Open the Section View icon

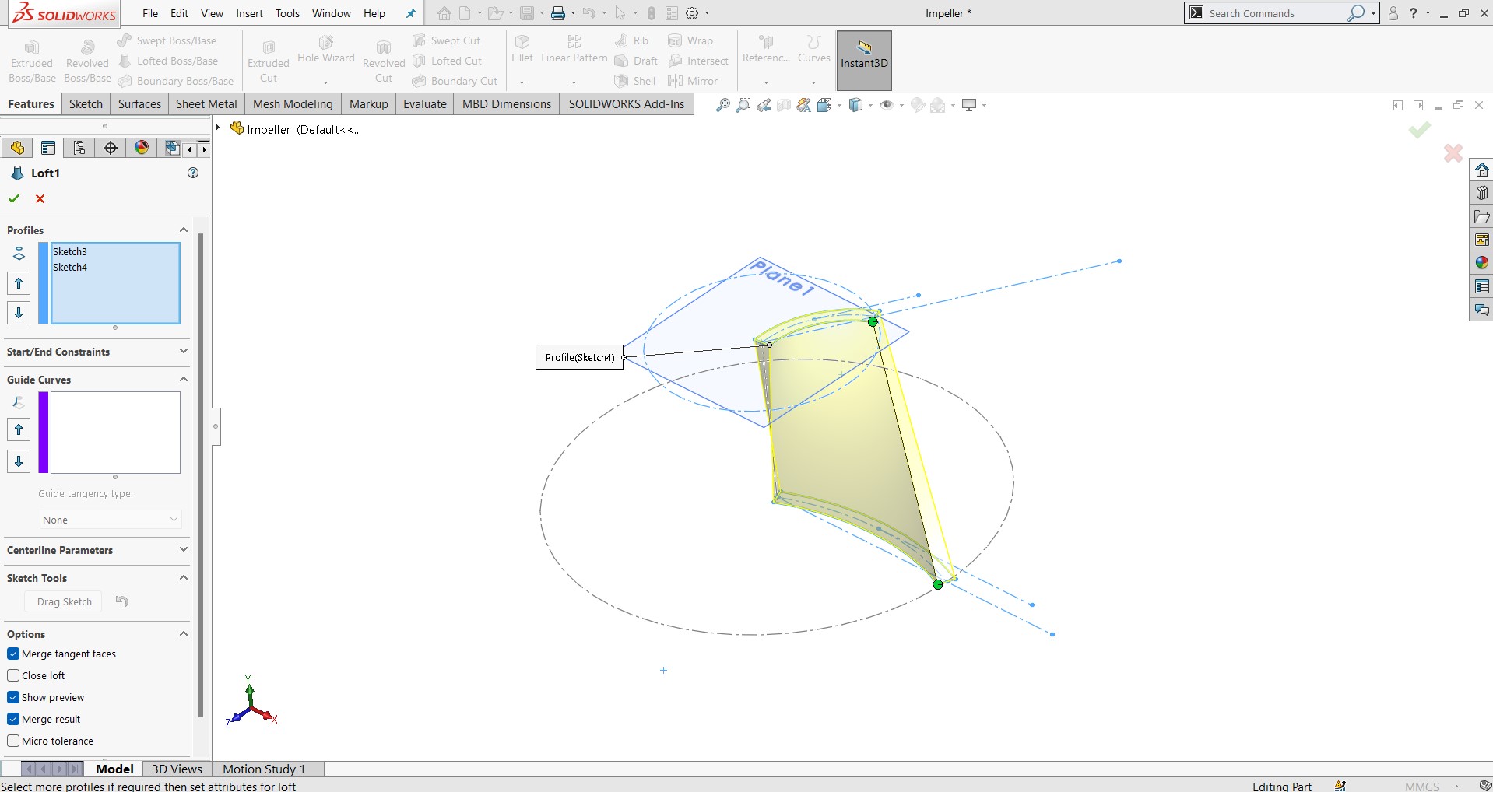coord(784,105)
